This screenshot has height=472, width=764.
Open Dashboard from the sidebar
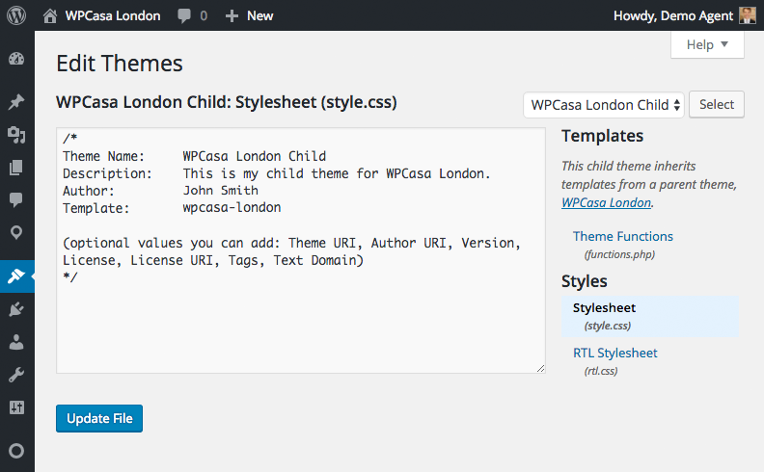tap(16, 59)
